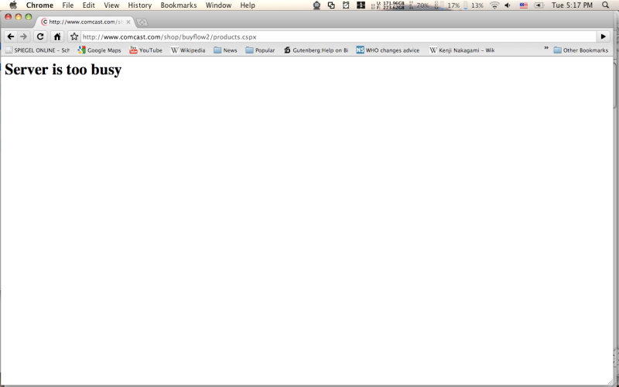The height and width of the screenshot is (387, 619).
Task: Open the News bookmarks folder
Action: pos(225,50)
